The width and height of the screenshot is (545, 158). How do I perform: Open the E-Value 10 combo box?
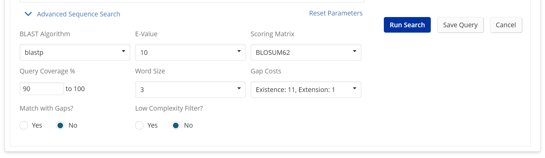(x=190, y=52)
